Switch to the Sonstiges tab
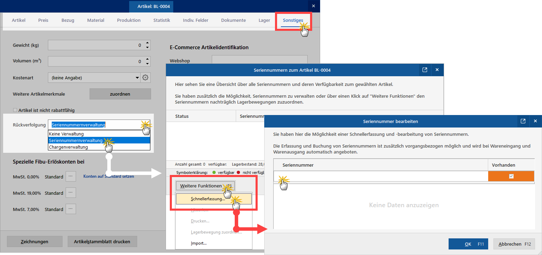The image size is (542, 255). tap(293, 20)
